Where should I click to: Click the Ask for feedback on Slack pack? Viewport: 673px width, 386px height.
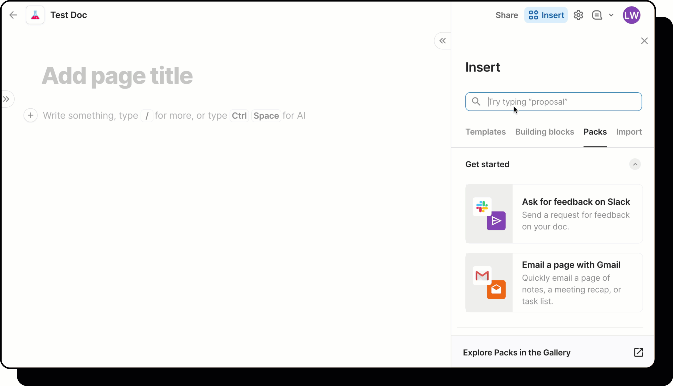(553, 214)
